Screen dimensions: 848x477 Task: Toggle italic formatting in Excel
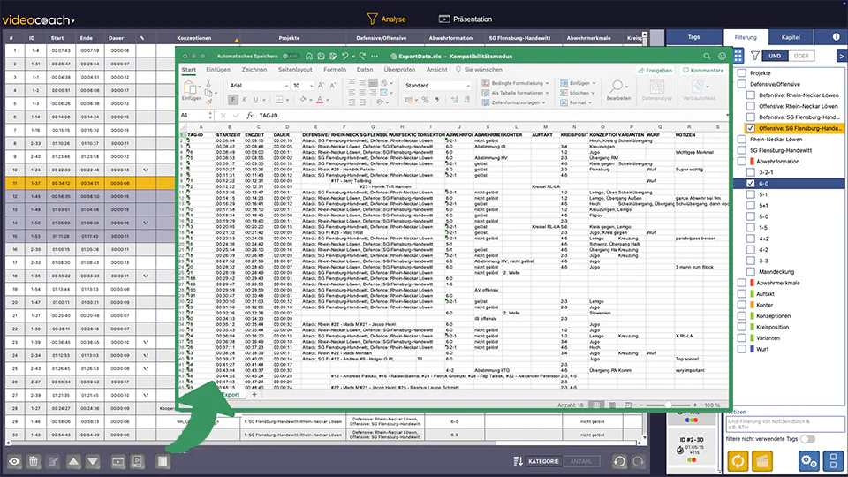(245, 100)
